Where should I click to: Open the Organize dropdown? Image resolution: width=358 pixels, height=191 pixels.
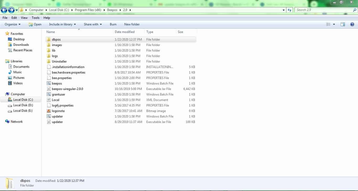click(13, 24)
